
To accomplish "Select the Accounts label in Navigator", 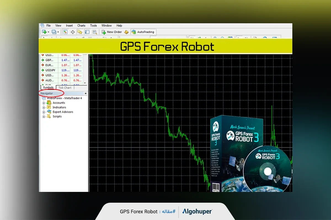I will (59, 103).
